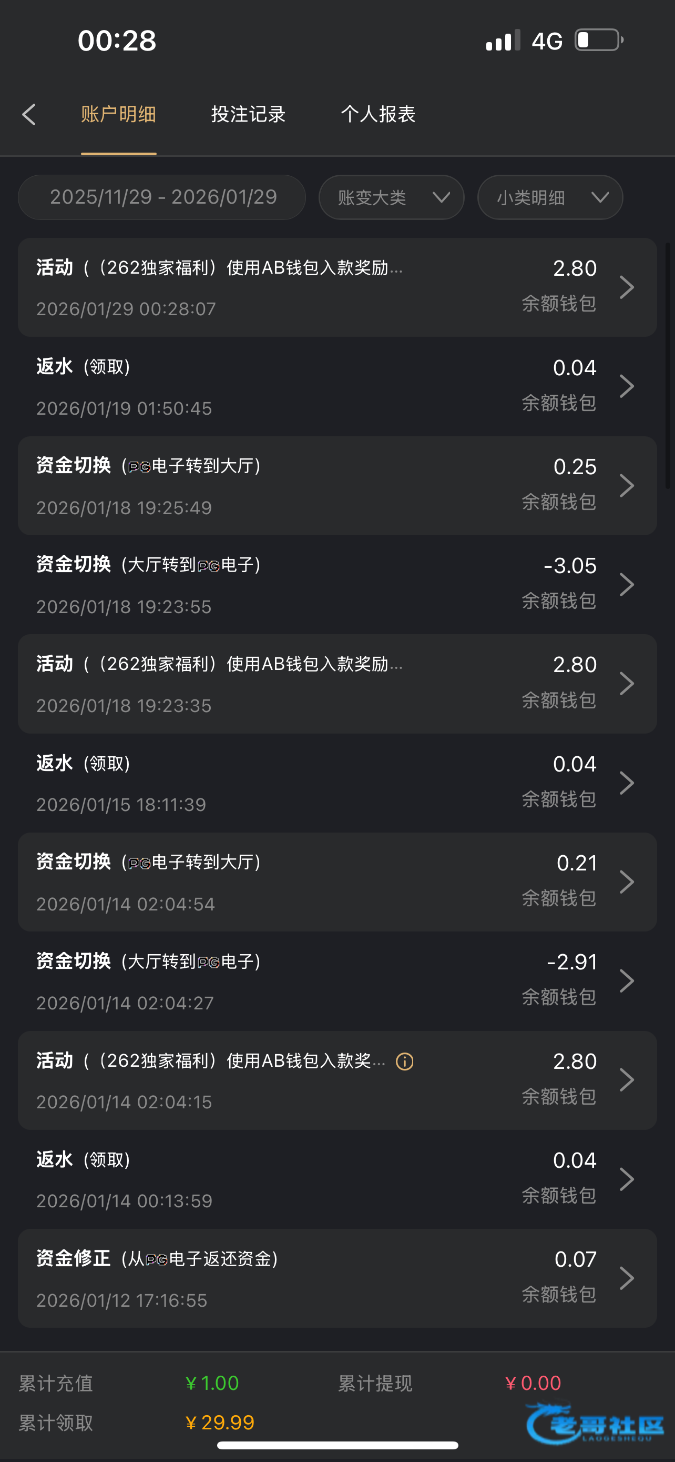Screen dimensions: 675x1462
Task: Tap the back arrow icon
Action: 29,115
